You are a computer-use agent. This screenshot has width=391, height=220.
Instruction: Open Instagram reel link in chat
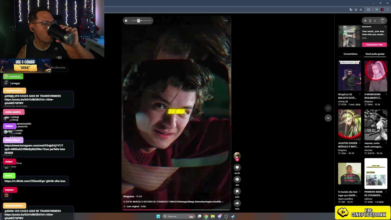(34, 147)
